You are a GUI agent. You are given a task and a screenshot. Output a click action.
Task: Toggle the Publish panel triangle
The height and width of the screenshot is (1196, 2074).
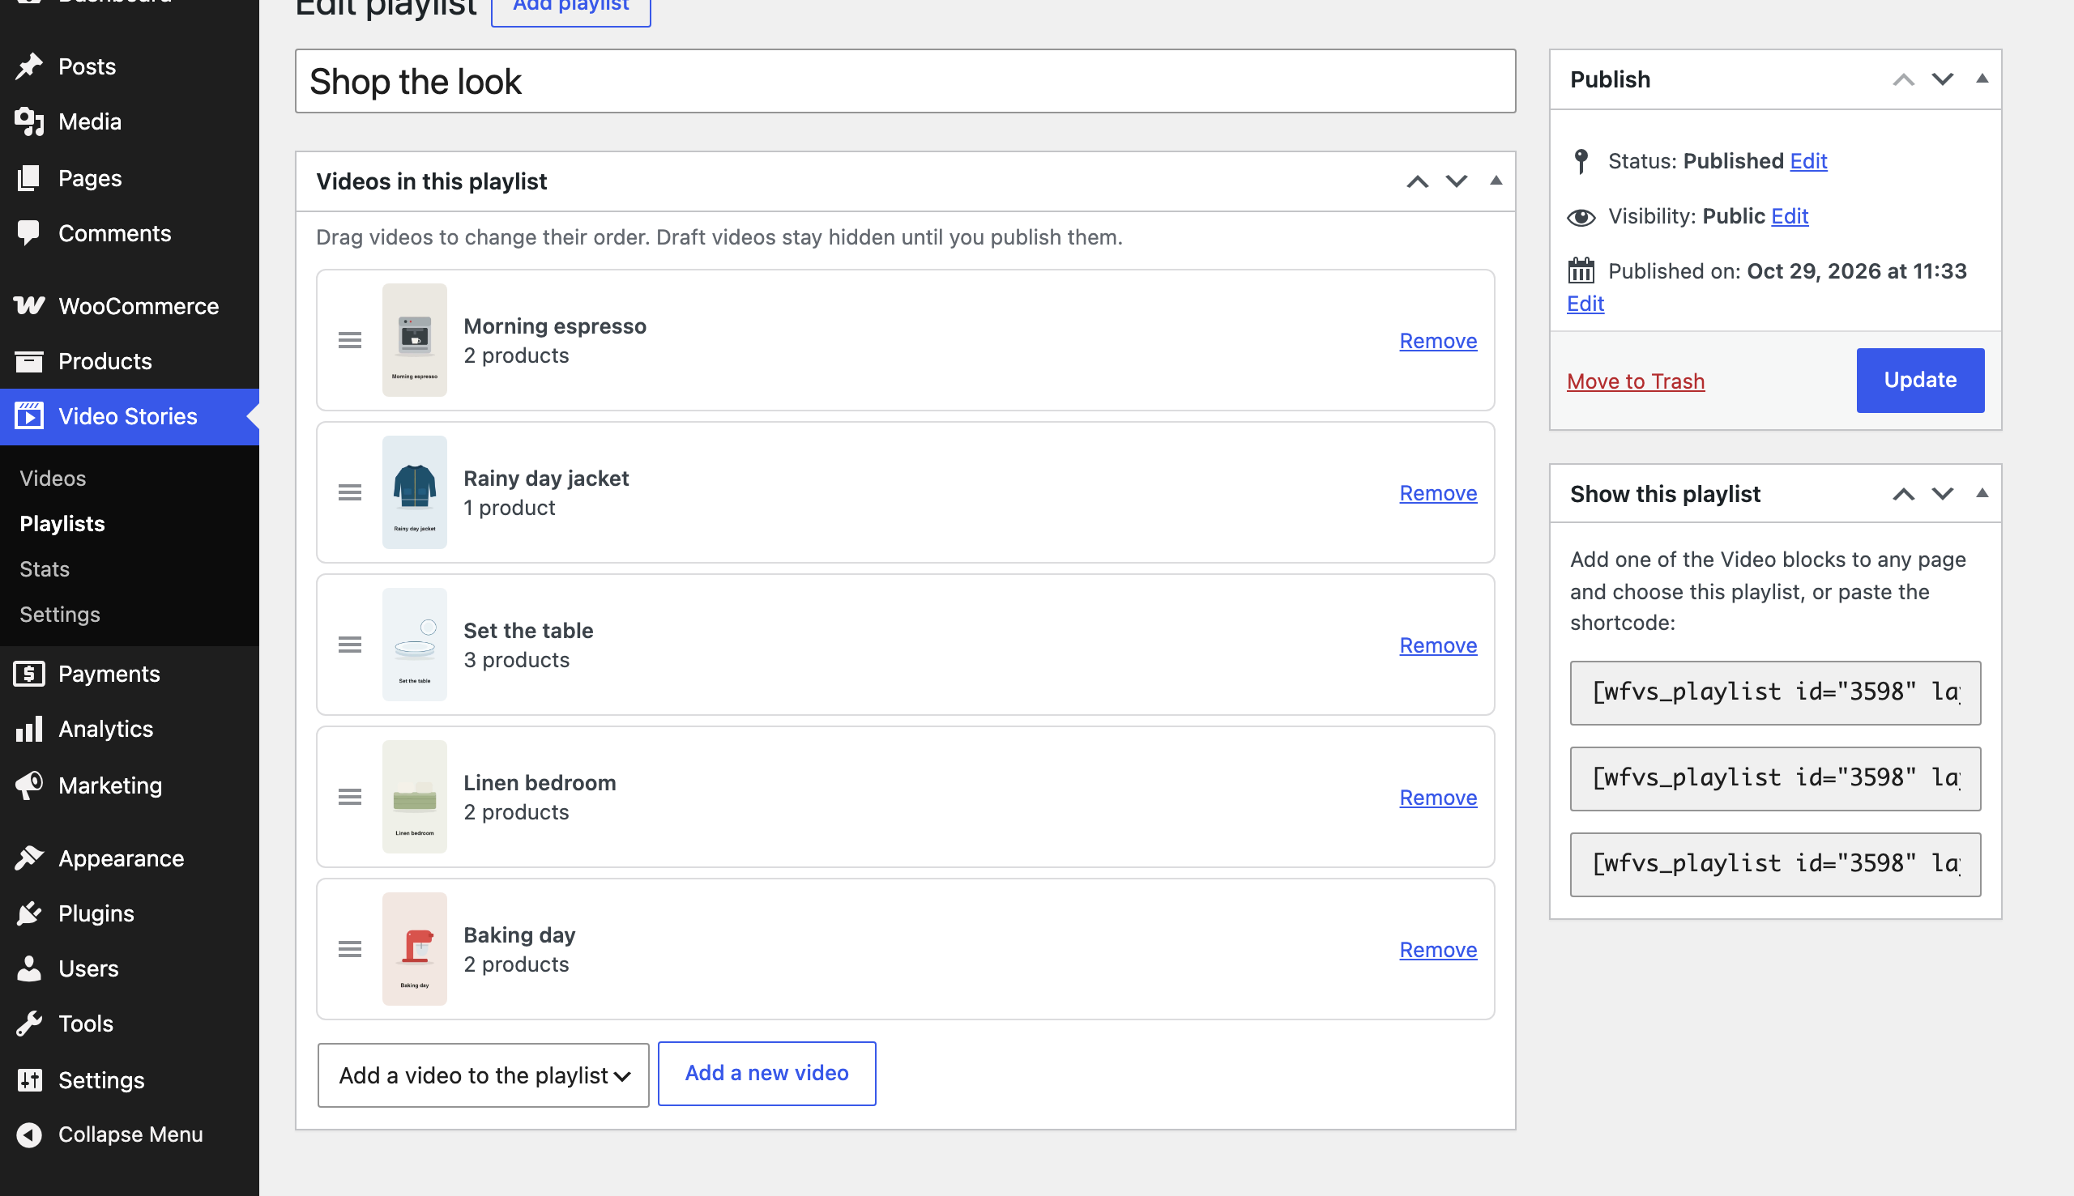(x=1982, y=79)
